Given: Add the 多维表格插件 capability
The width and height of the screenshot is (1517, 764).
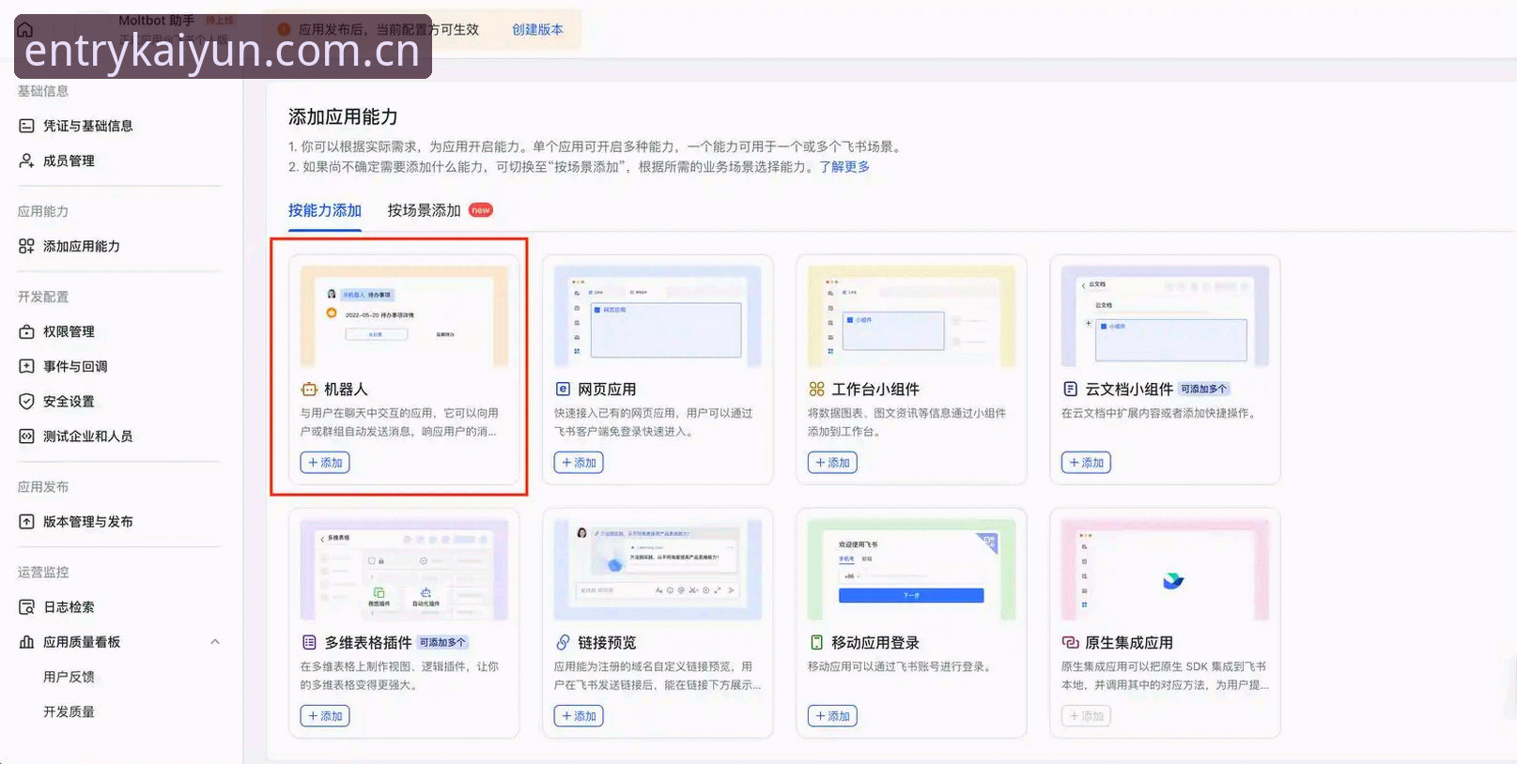Looking at the screenshot, I should 325,716.
